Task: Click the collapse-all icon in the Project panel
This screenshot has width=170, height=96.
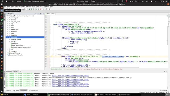Action: [38, 14]
